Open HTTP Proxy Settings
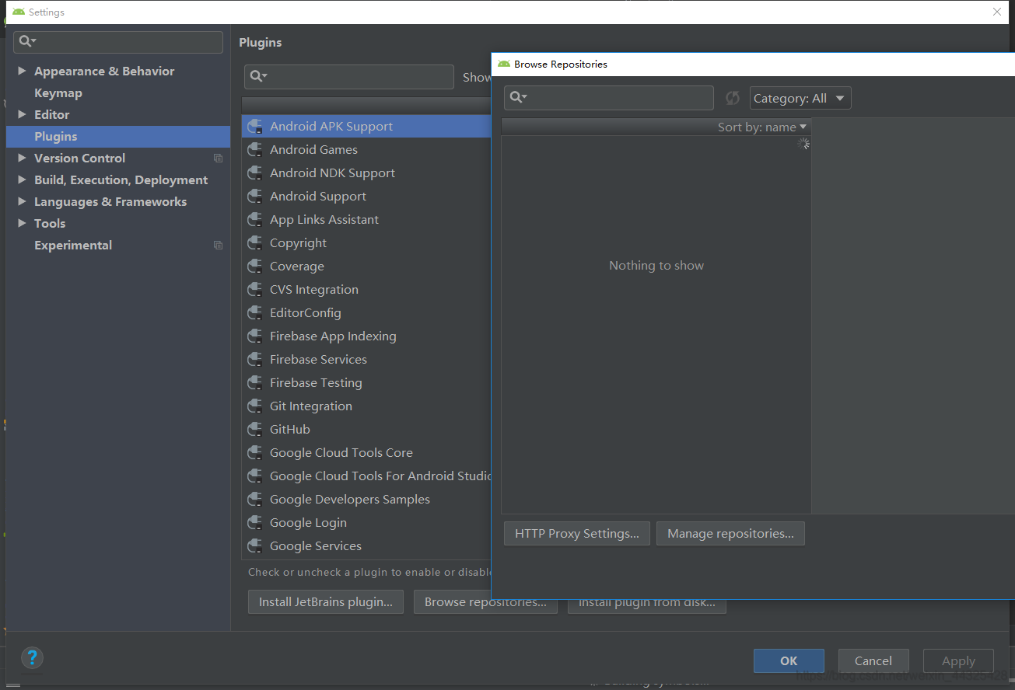1015x690 pixels. point(577,534)
